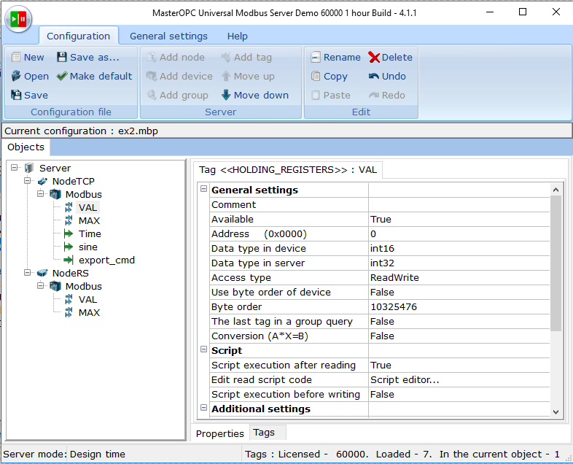573x464 pixels.
Task: Select the MAX tag under NodeRS Modbus
Action: click(89, 313)
